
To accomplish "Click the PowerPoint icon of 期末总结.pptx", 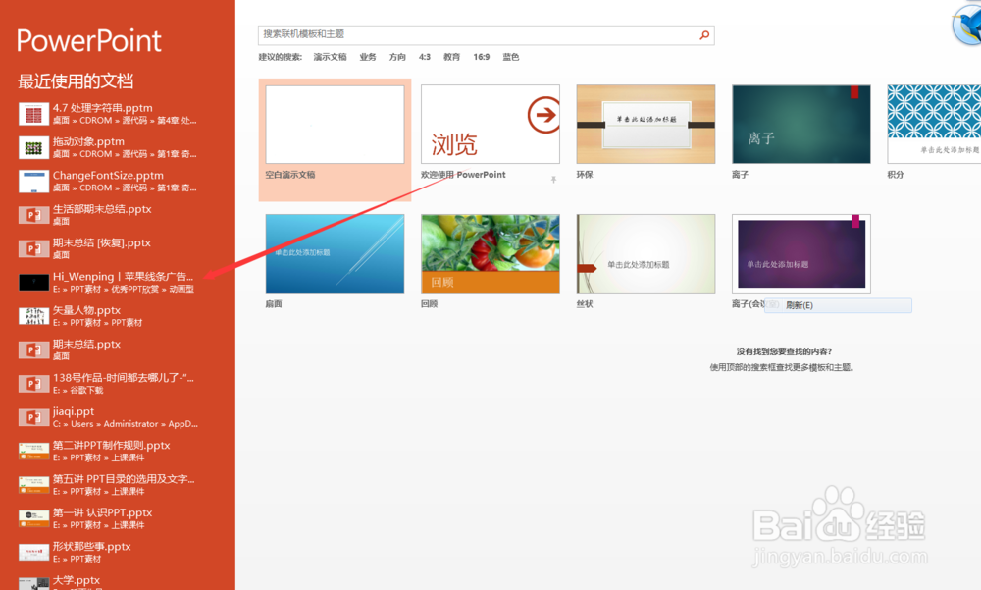I will coord(33,350).
